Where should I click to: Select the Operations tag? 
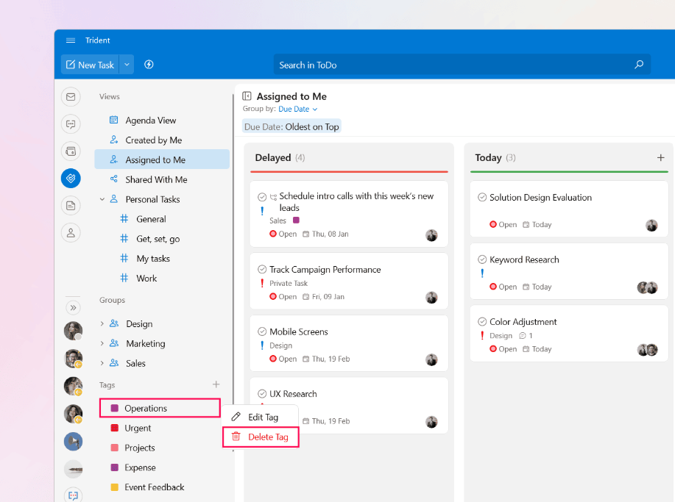pyautogui.click(x=160, y=409)
